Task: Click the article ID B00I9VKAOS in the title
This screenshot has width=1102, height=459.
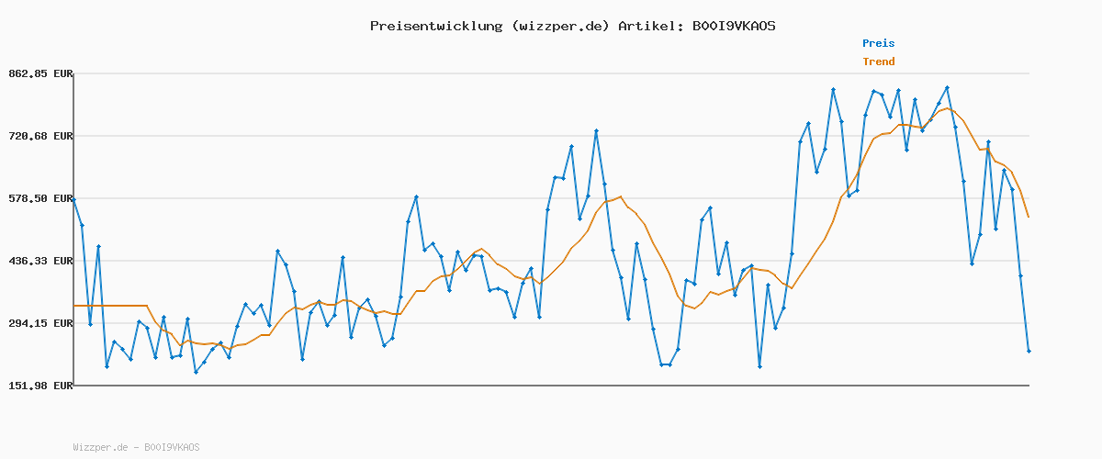Action: [733, 26]
